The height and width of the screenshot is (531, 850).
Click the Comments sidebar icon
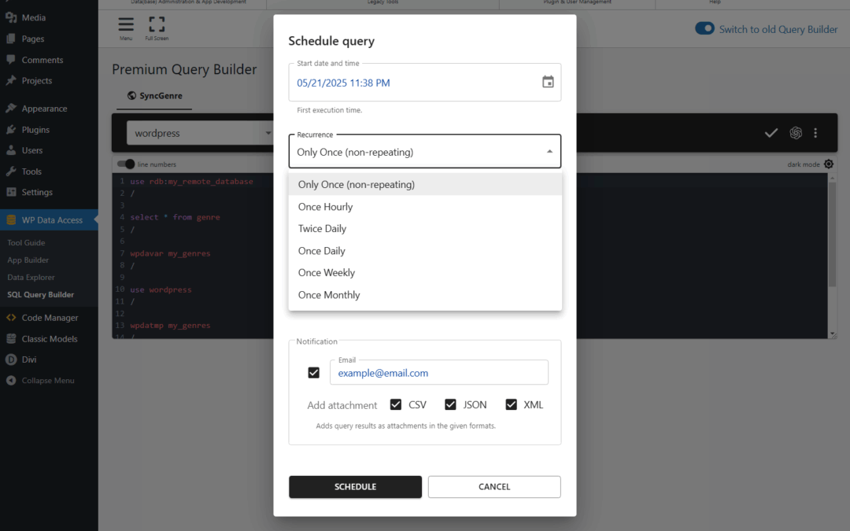point(11,60)
